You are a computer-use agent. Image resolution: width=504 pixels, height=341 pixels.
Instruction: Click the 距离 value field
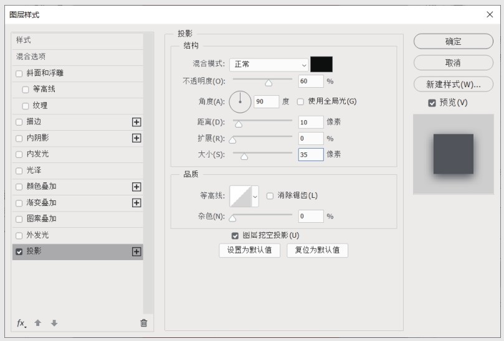point(311,123)
